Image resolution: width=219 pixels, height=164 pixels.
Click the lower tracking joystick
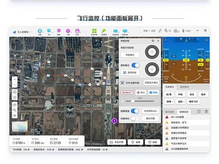[152, 69]
